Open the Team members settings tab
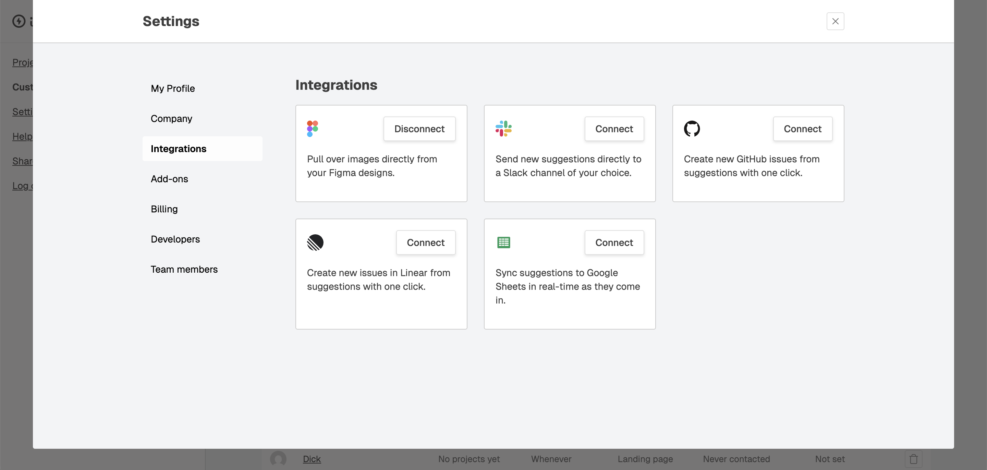The image size is (987, 470). (184, 269)
